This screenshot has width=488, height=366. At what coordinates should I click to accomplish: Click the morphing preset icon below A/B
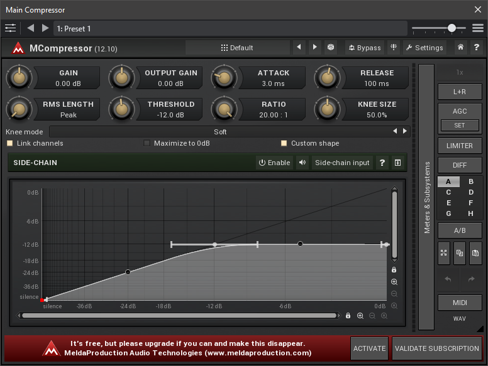tap(444, 253)
